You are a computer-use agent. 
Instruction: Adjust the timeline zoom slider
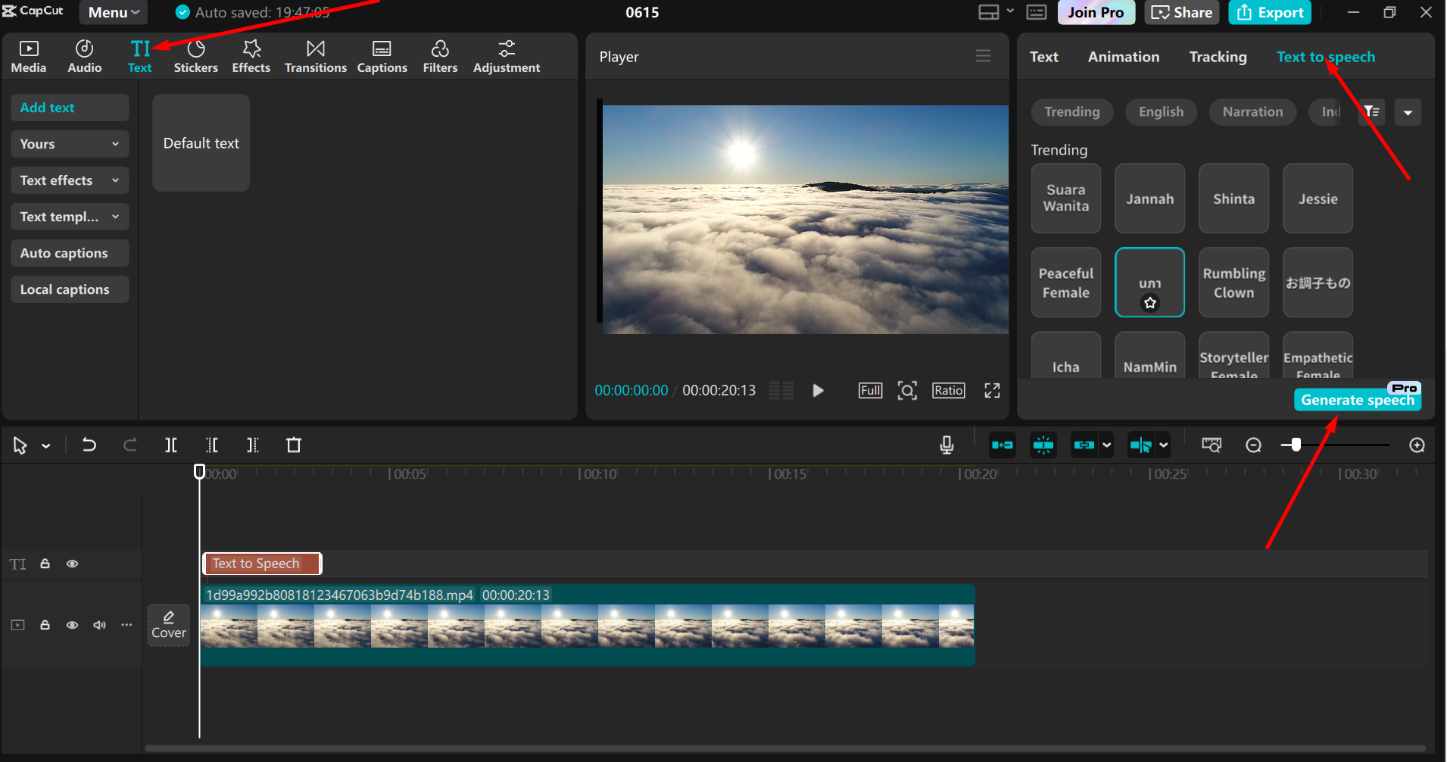1296,445
